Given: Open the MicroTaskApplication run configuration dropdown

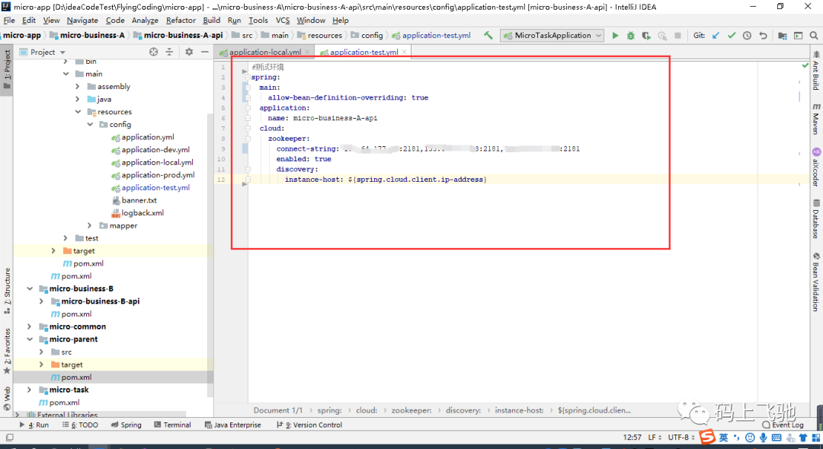Looking at the screenshot, I should (552, 36).
